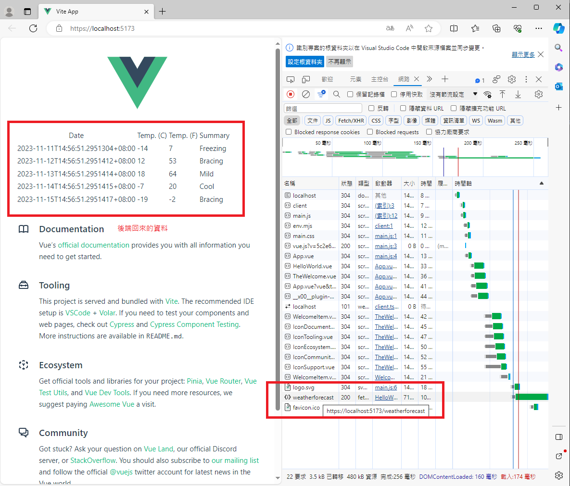Click the import HAR upload arrow
570x486 pixels.
[502, 94]
